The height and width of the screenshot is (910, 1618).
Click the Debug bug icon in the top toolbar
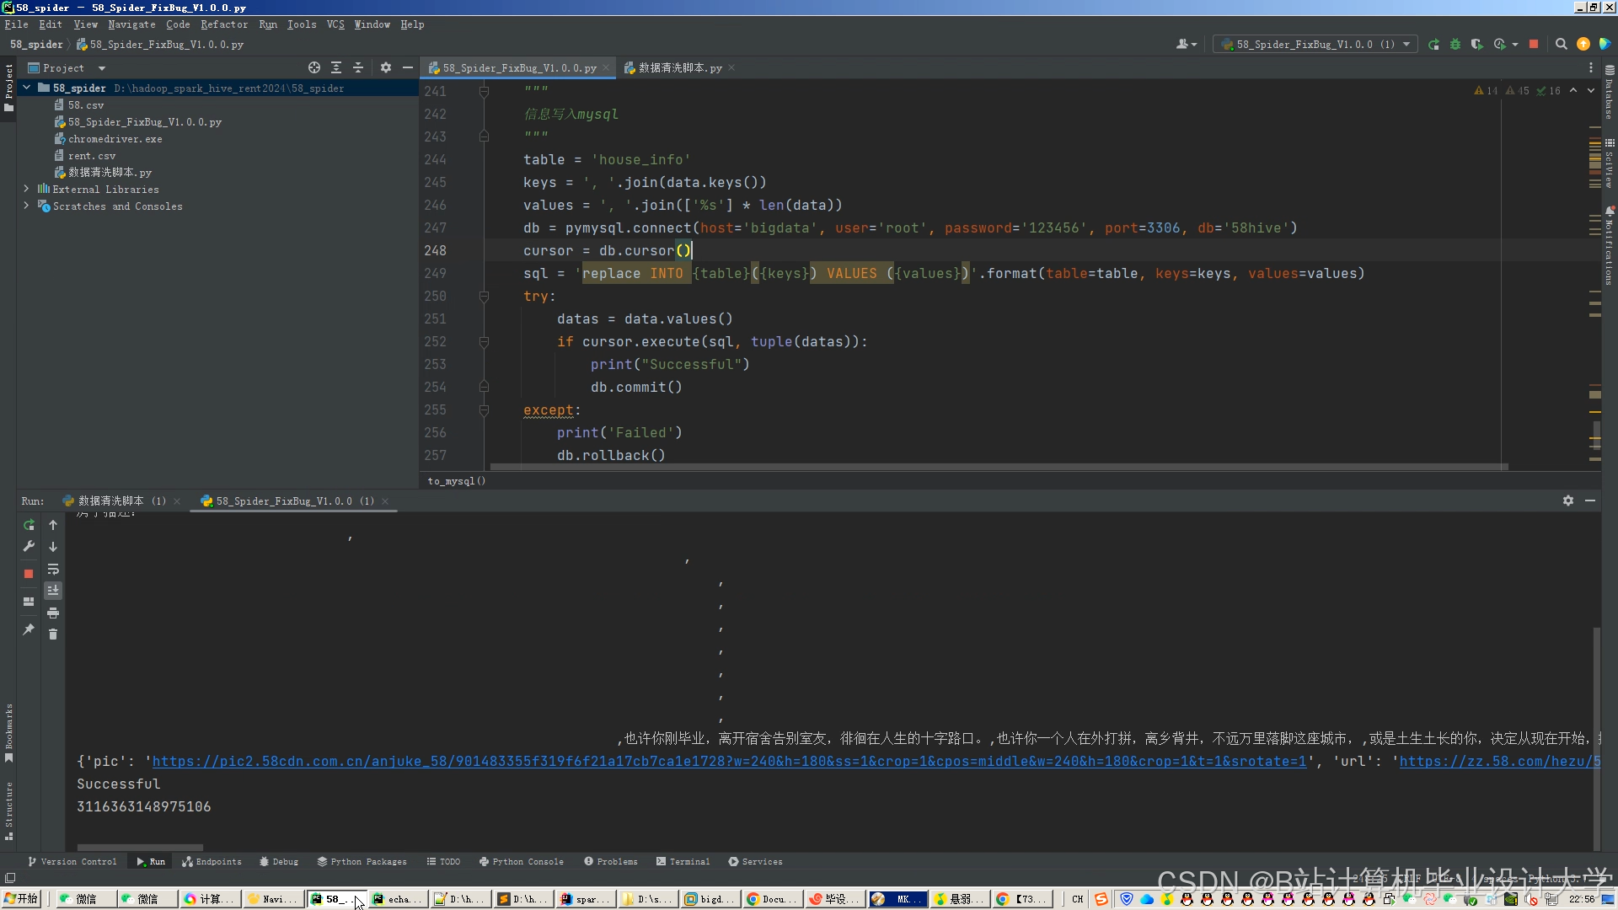tap(1455, 45)
